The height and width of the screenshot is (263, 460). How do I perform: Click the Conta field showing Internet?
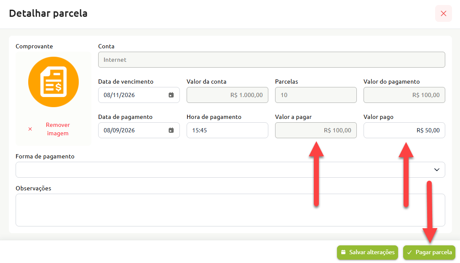(271, 60)
